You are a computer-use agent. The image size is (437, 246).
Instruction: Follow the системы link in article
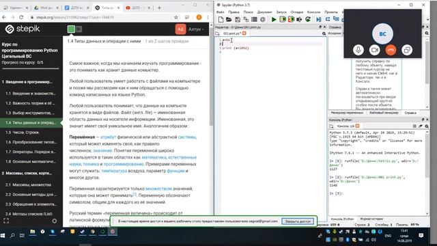tap(187, 137)
